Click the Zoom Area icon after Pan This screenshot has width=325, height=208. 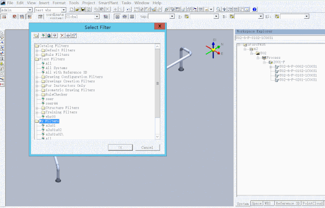[x=230, y=9]
